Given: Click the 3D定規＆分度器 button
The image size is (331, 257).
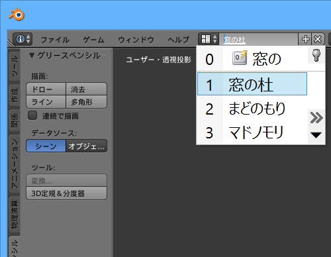Looking at the screenshot, I should tap(66, 193).
